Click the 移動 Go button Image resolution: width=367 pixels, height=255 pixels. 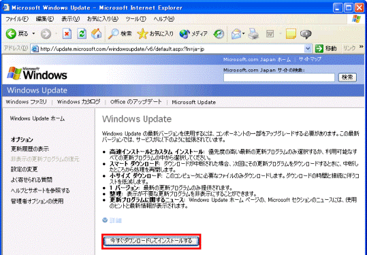[326, 48]
